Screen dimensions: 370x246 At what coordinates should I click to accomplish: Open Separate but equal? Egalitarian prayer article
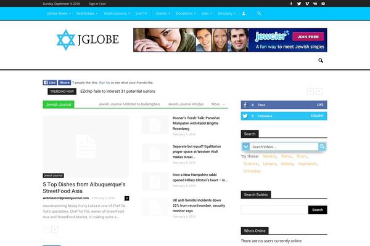point(197,152)
